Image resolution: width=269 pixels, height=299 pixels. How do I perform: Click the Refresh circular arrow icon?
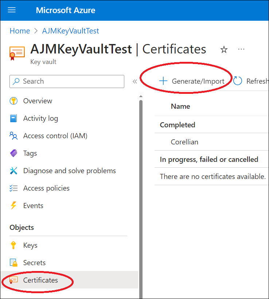click(238, 81)
